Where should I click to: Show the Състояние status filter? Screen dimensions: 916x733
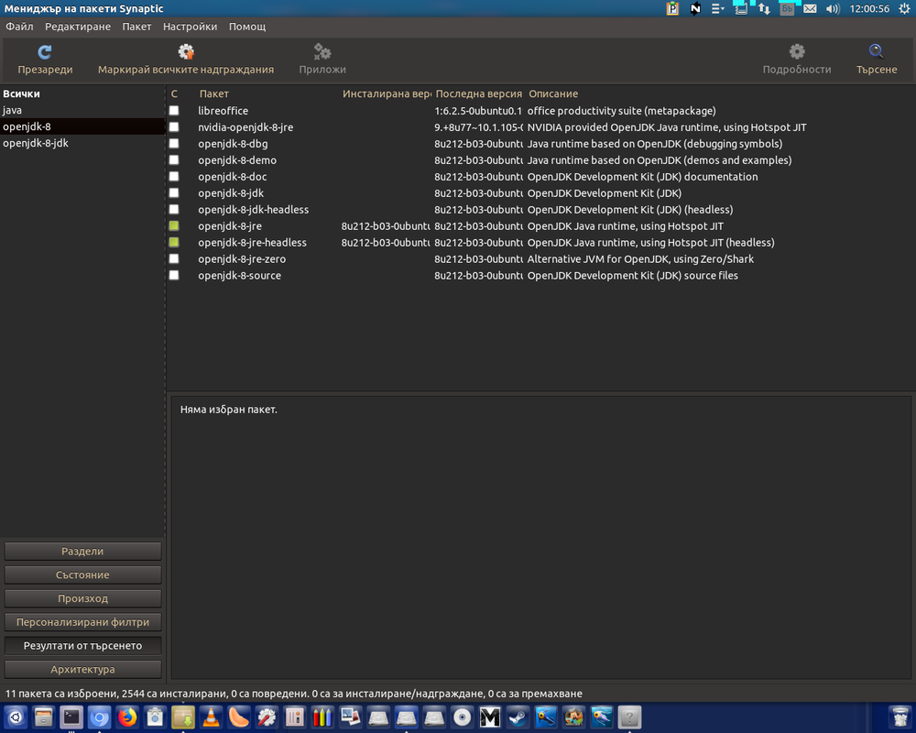click(x=82, y=574)
